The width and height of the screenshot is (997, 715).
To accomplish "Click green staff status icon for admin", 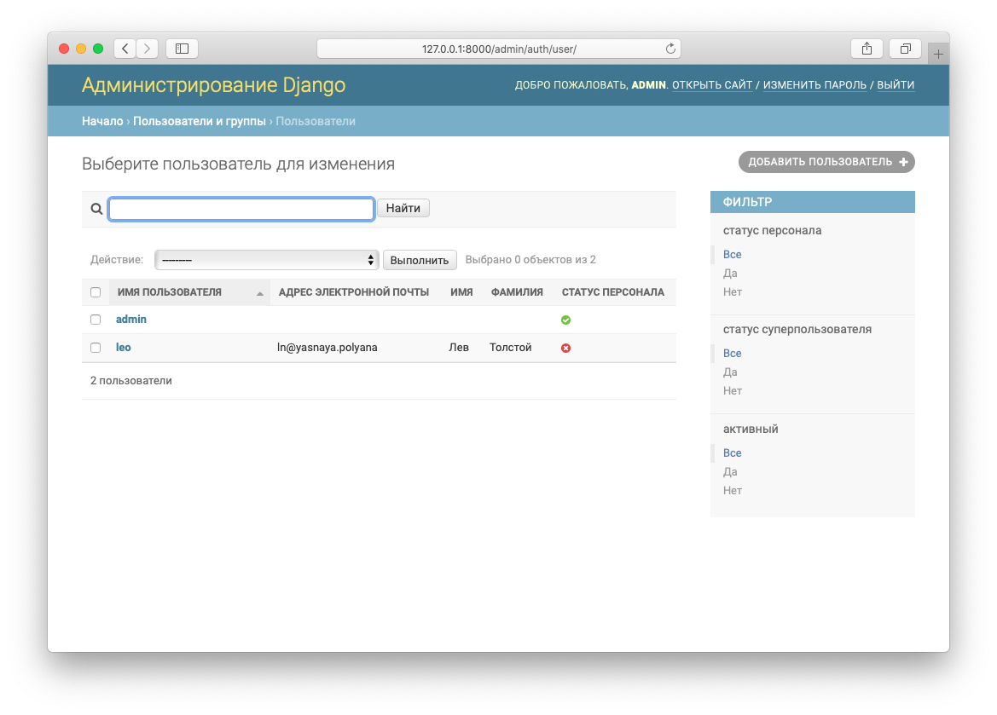I will [566, 320].
